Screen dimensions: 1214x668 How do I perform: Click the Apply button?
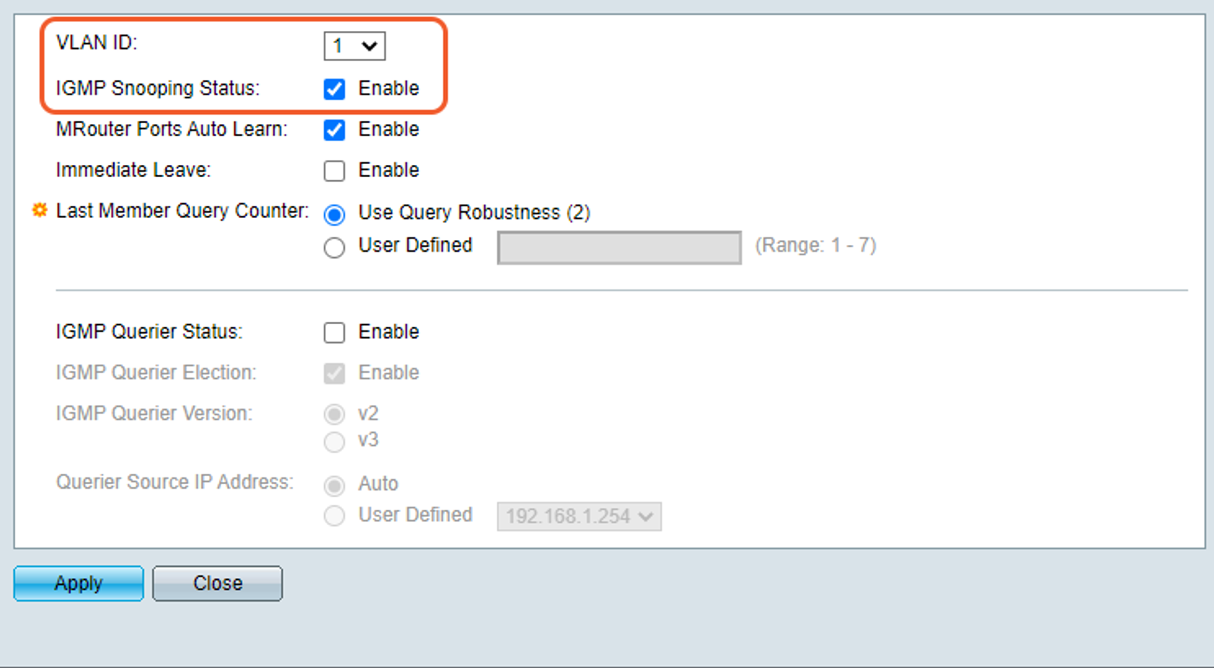click(x=79, y=583)
